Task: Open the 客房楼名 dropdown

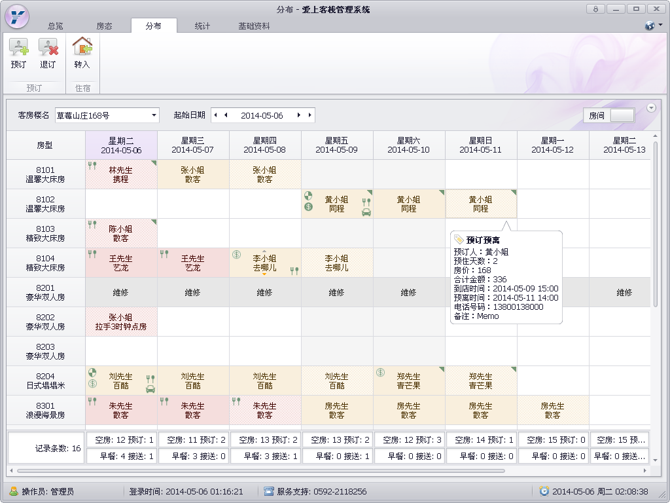Action: pos(154,115)
